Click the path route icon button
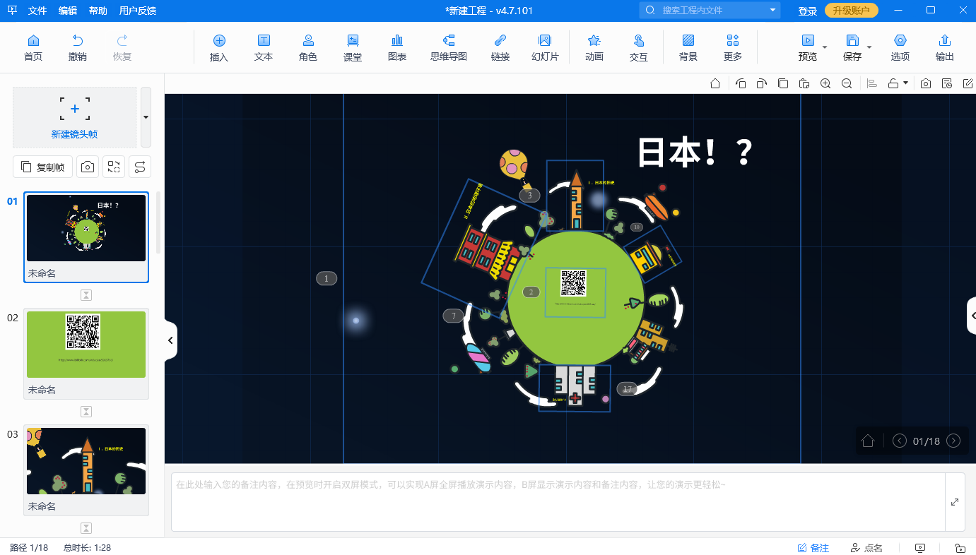Viewport: 976px width, 555px height. tap(140, 167)
